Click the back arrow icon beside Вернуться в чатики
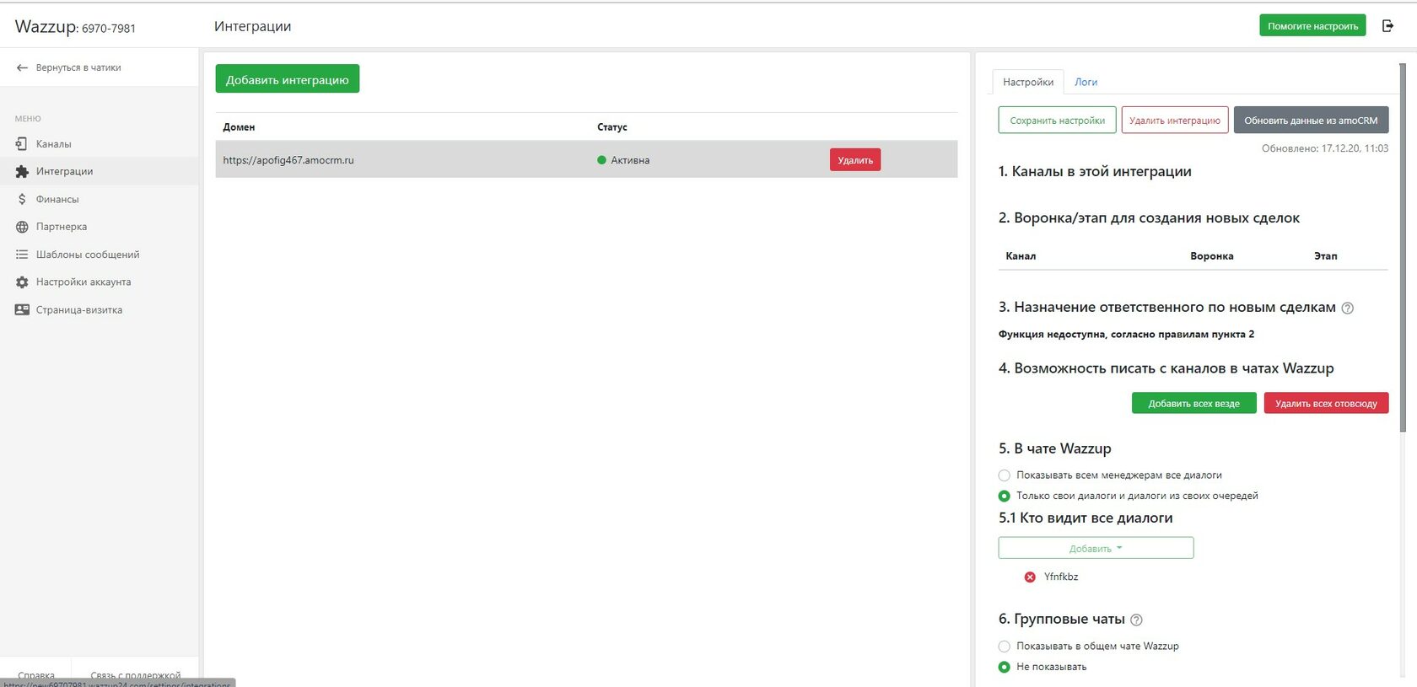Image resolution: width=1417 pixels, height=687 pixels. click(x=22, y=67)
